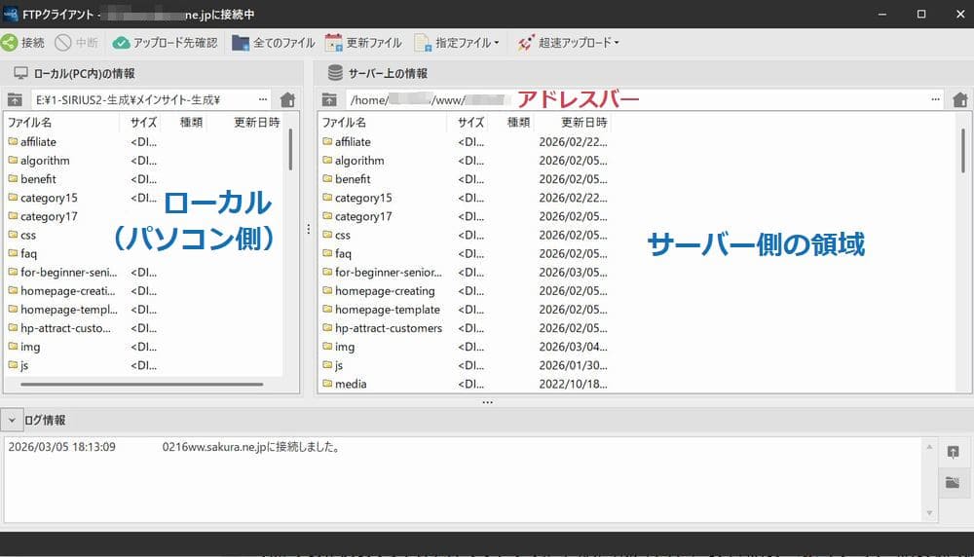Sort server files by 更新日時 column

coord(584,123)
